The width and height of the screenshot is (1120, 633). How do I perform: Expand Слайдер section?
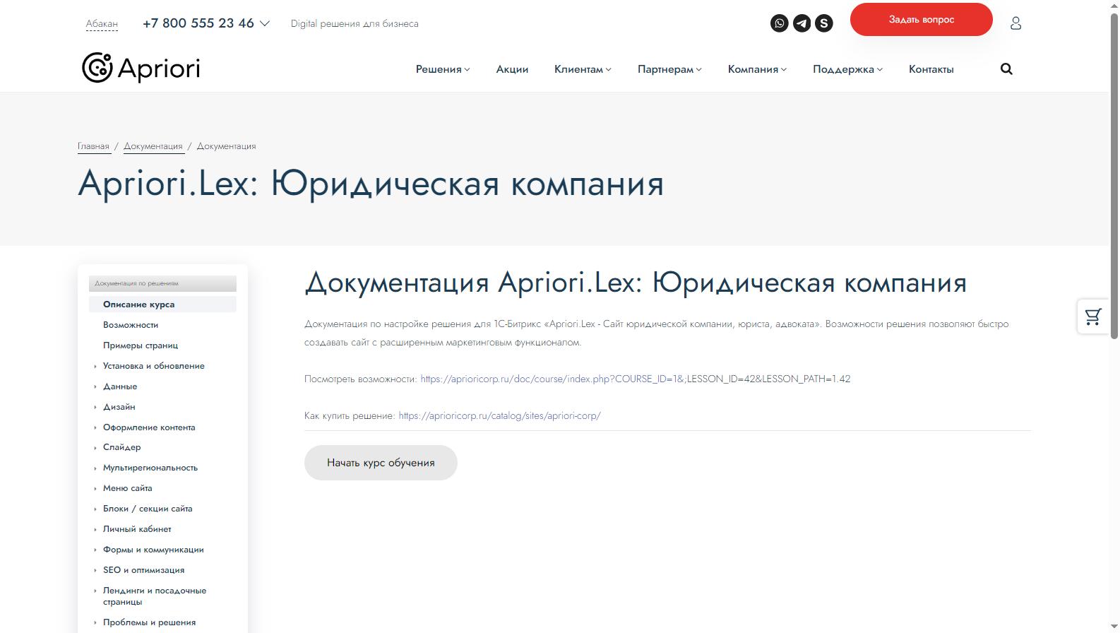coord(122,447)
